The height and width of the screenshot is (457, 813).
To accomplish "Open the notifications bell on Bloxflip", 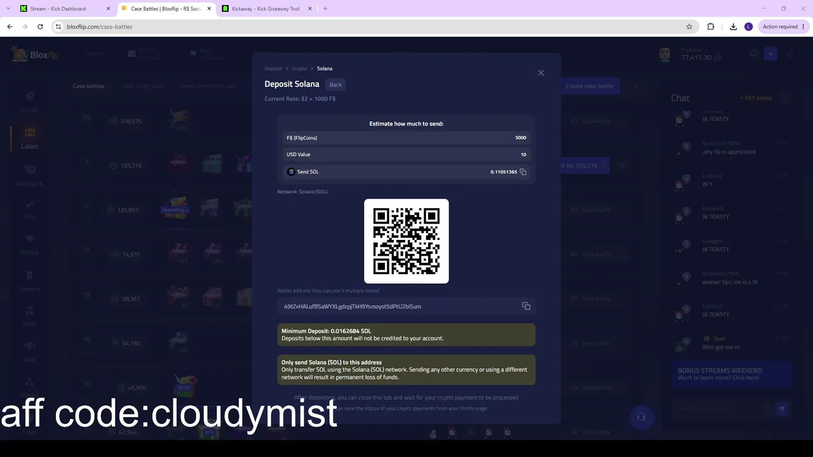I will [753, 54].
